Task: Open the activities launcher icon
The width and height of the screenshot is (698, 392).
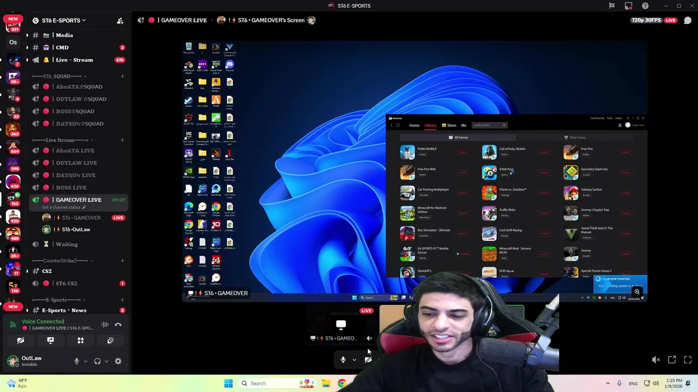Action: coord(81,340)
